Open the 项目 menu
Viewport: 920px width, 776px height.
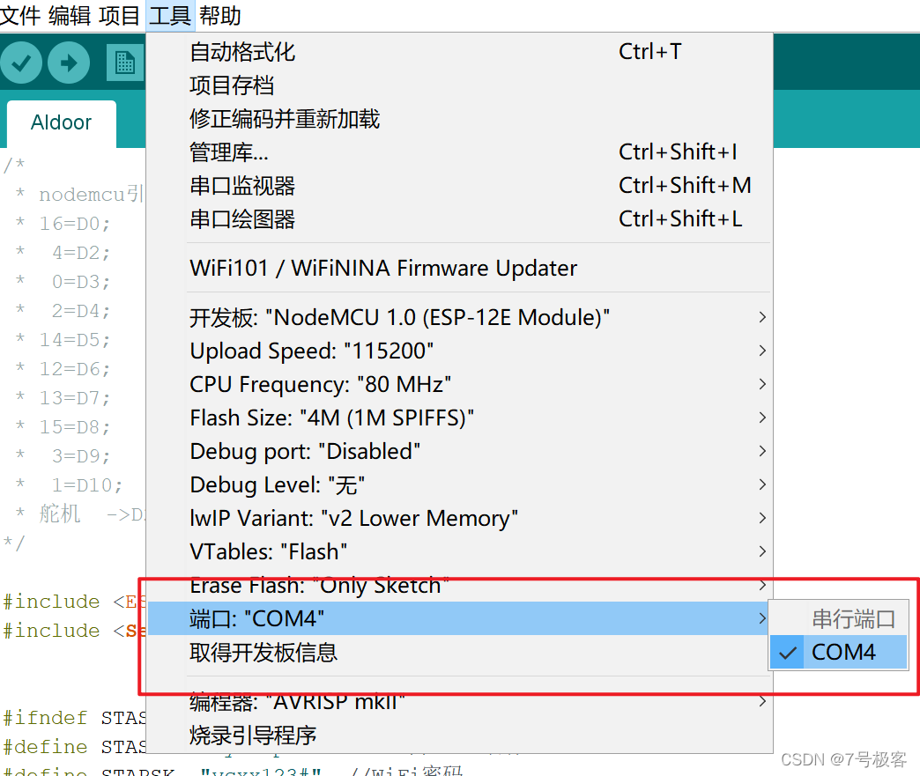[x=119, y=15]
